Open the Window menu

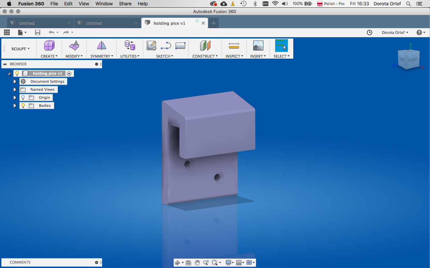(104, 4)
